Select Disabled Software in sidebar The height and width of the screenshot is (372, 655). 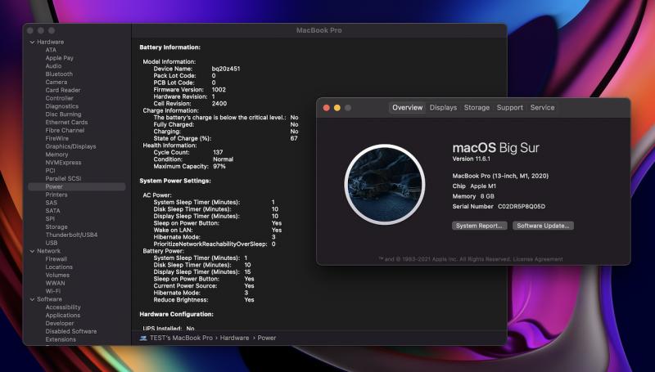pos(71,332)
